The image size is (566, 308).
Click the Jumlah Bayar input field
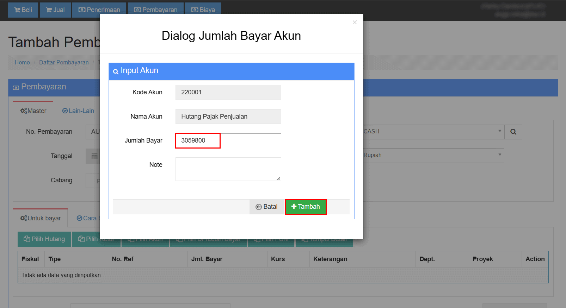228,141
